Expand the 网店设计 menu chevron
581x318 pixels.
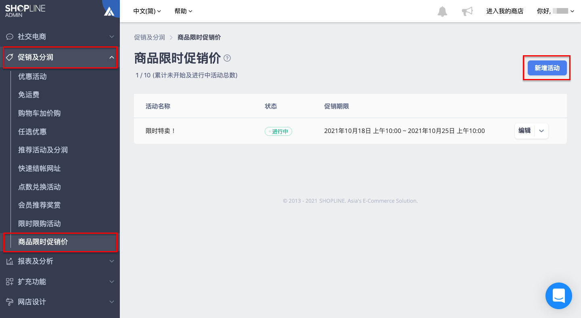point(112,302)
